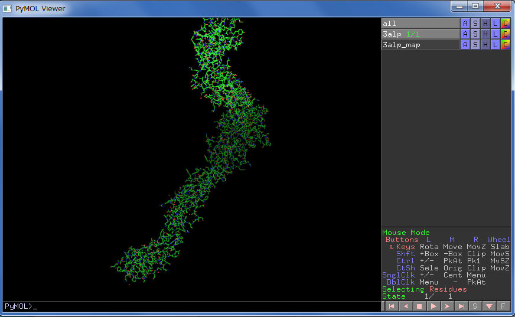Open the Action menu for 3alp

[x=465, y=34]
